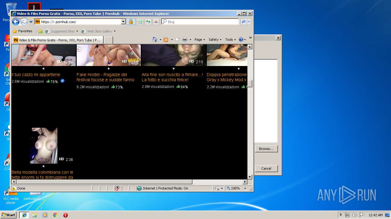Close the background dialog window

pos(278,38)
